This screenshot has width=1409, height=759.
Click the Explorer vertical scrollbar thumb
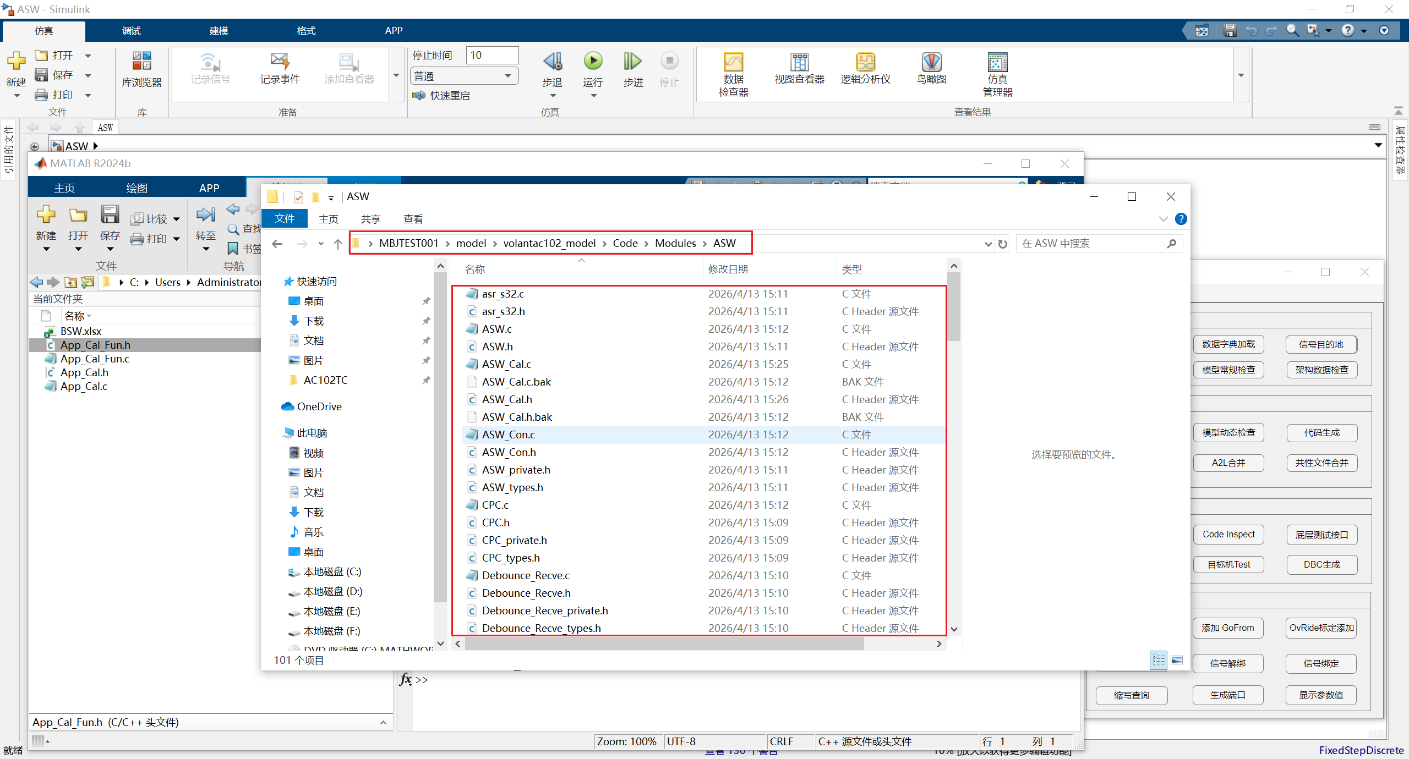(x=954, y=306)
